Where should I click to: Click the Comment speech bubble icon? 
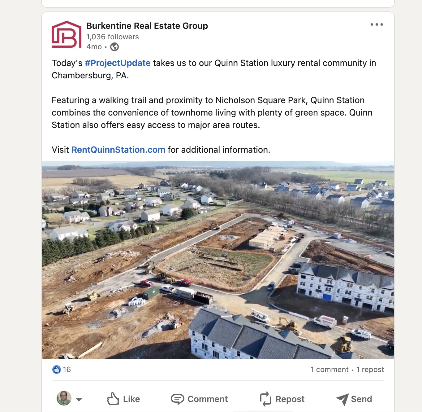tap(177, 399)
